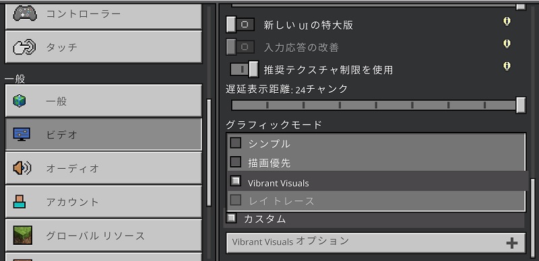Image resolution: width=539 pixels, height=261 pixels.
Task: Click the gamepad icon beside コントローラー
Action: 25,13
